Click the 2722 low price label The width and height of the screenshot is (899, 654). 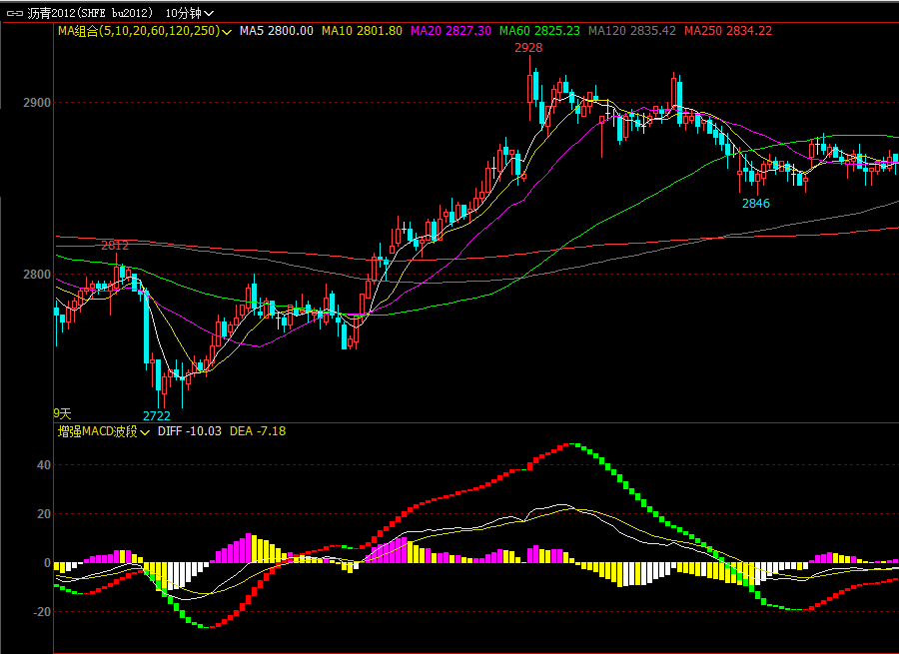tap(157, 416)
